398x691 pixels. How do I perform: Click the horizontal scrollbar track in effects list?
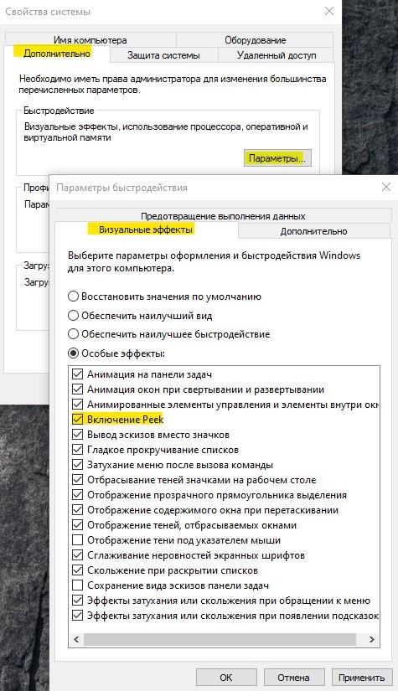coord(220,639)
